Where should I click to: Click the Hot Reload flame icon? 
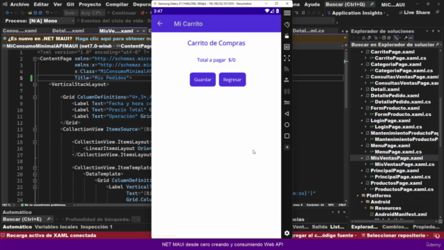142,13
